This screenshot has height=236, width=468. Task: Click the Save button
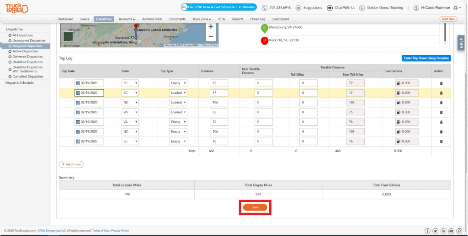[x=255, y=207]
